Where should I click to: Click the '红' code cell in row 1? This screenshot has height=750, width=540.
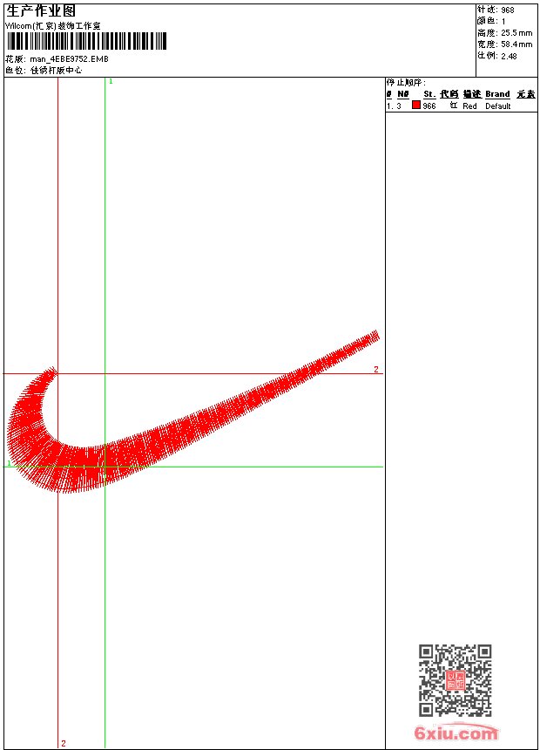pyautogui.click(x=454, y=106)
